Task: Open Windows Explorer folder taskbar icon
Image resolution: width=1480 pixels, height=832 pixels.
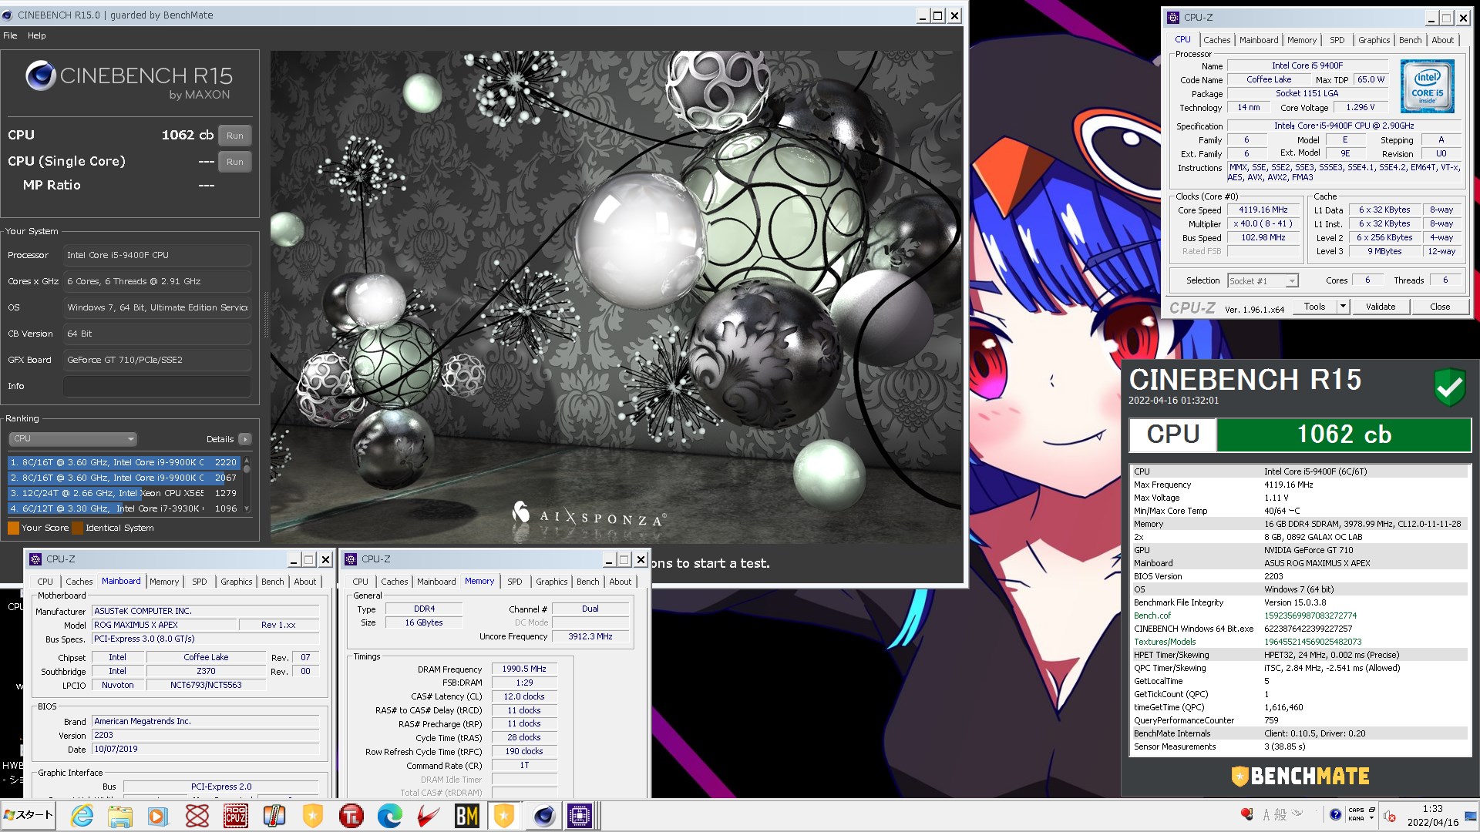Action: click(x=120, y=816)
